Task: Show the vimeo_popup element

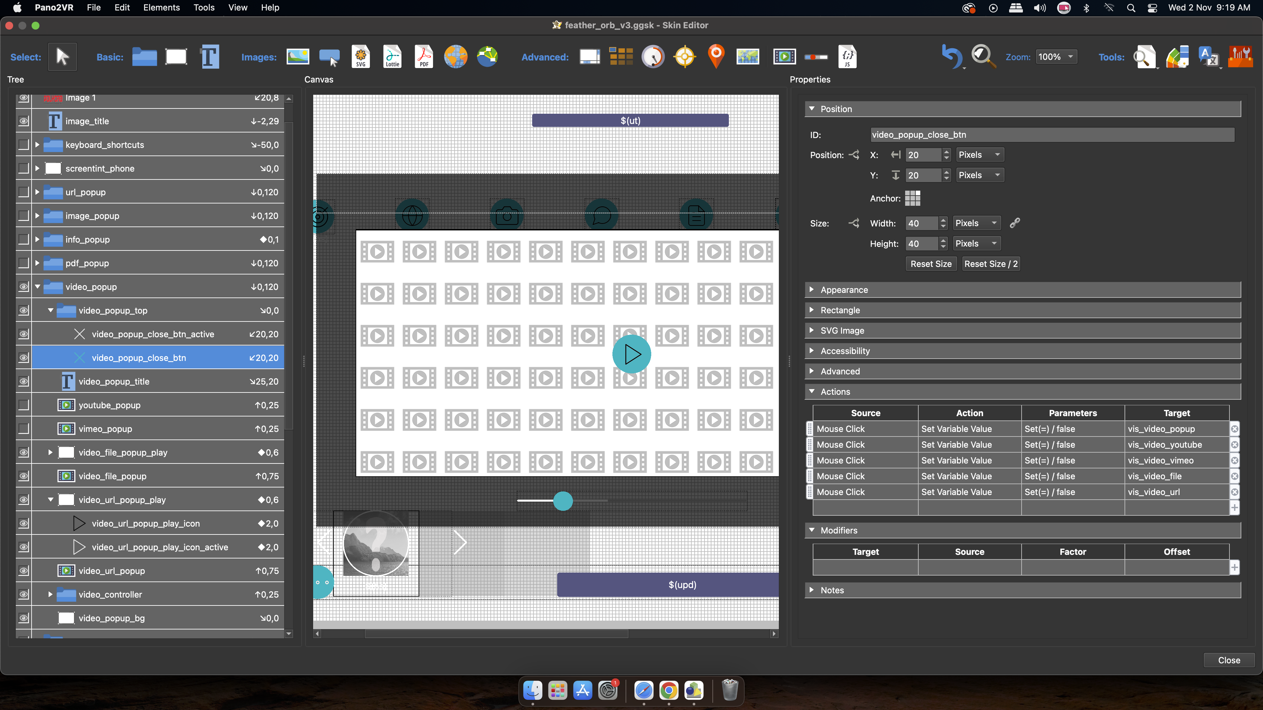Action: click(x=24, y=429)
